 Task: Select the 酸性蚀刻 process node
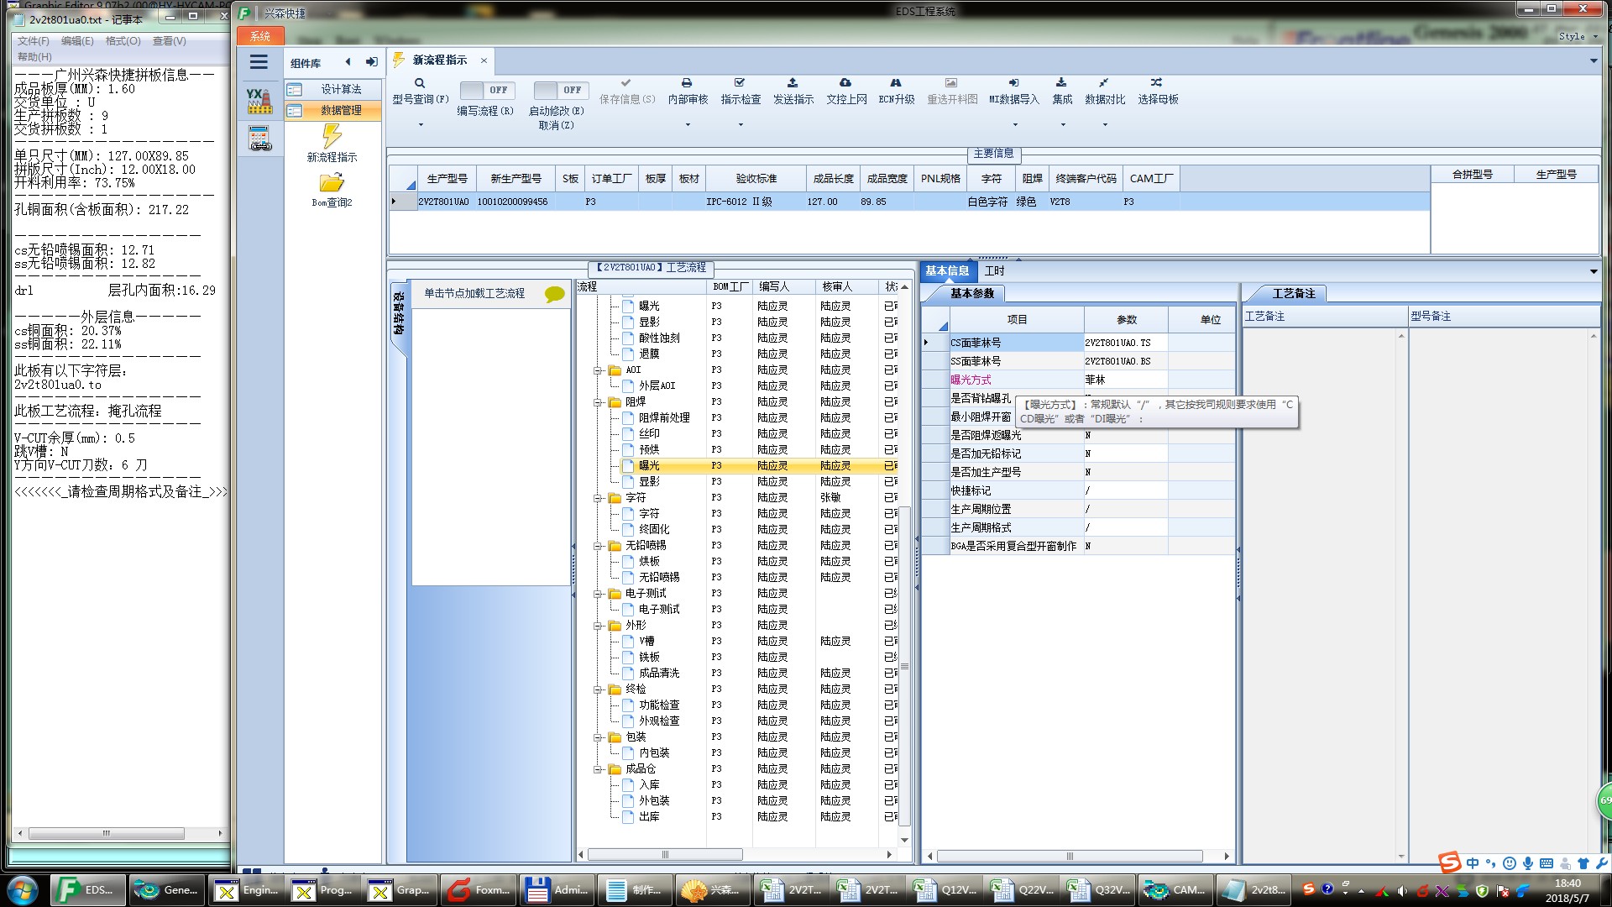(x=659, y=338)
